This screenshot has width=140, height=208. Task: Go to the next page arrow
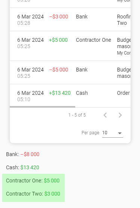point(120,115)
